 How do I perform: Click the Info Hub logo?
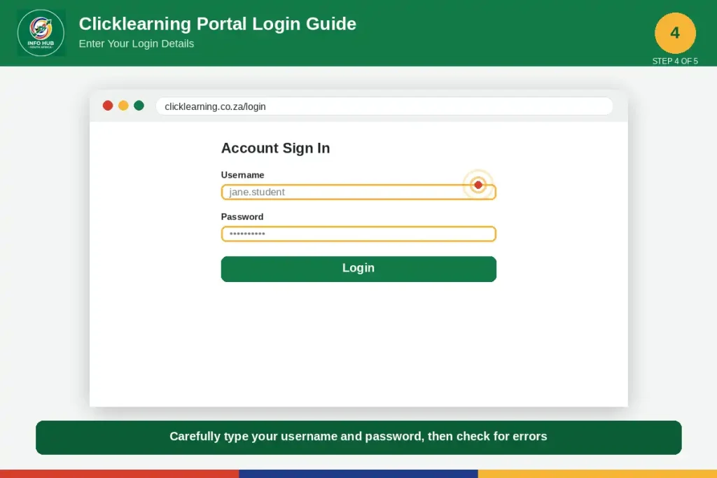coord(41,33)
